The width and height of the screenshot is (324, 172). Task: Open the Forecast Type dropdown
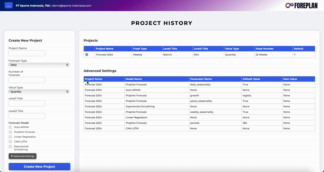click(39, 65)
